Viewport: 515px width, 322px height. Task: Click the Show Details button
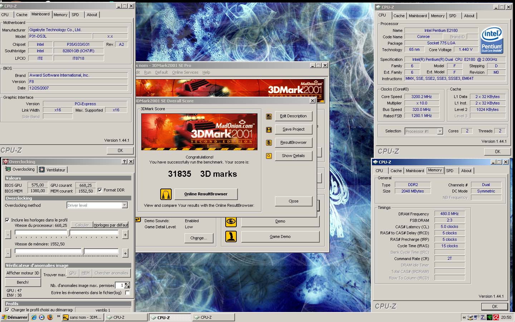(294, 156)
